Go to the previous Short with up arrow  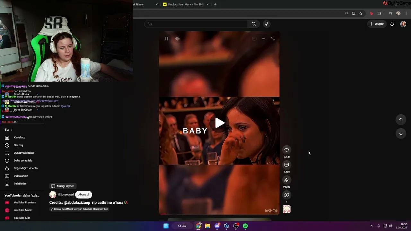[x=401, y=120]
